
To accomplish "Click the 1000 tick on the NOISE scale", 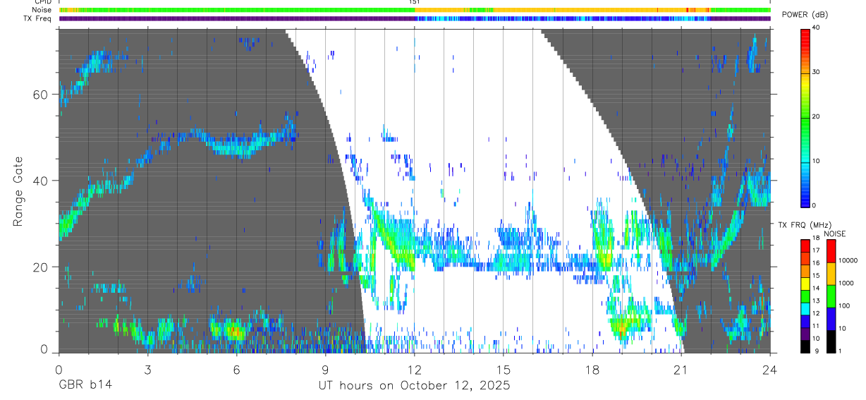I will [x=846, y=284].
